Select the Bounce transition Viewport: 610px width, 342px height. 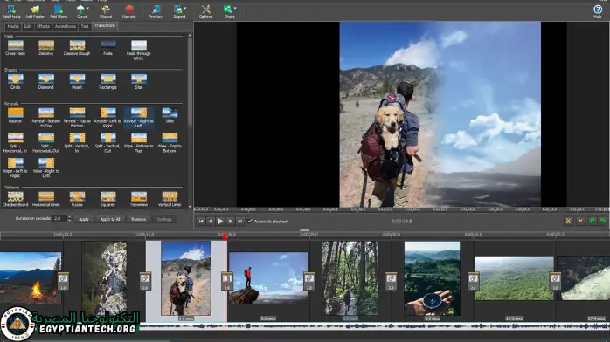[16, 115]
